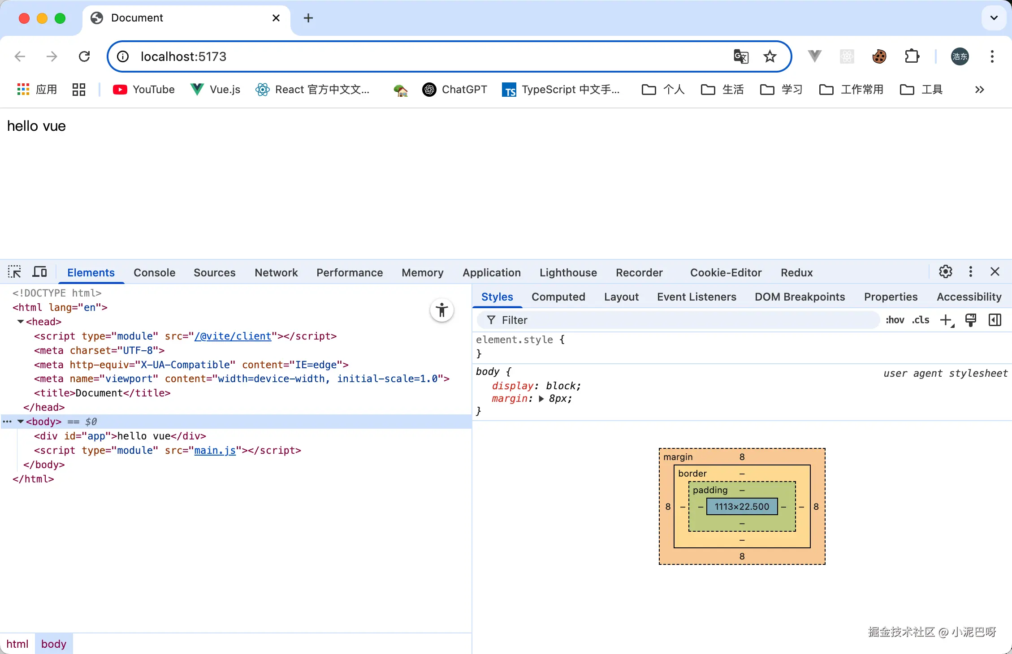Image resolution: width=1012 pixels, height=654 pixels.
Task: Click the accessibility tree floating button
Action: [x=442, y=310]
